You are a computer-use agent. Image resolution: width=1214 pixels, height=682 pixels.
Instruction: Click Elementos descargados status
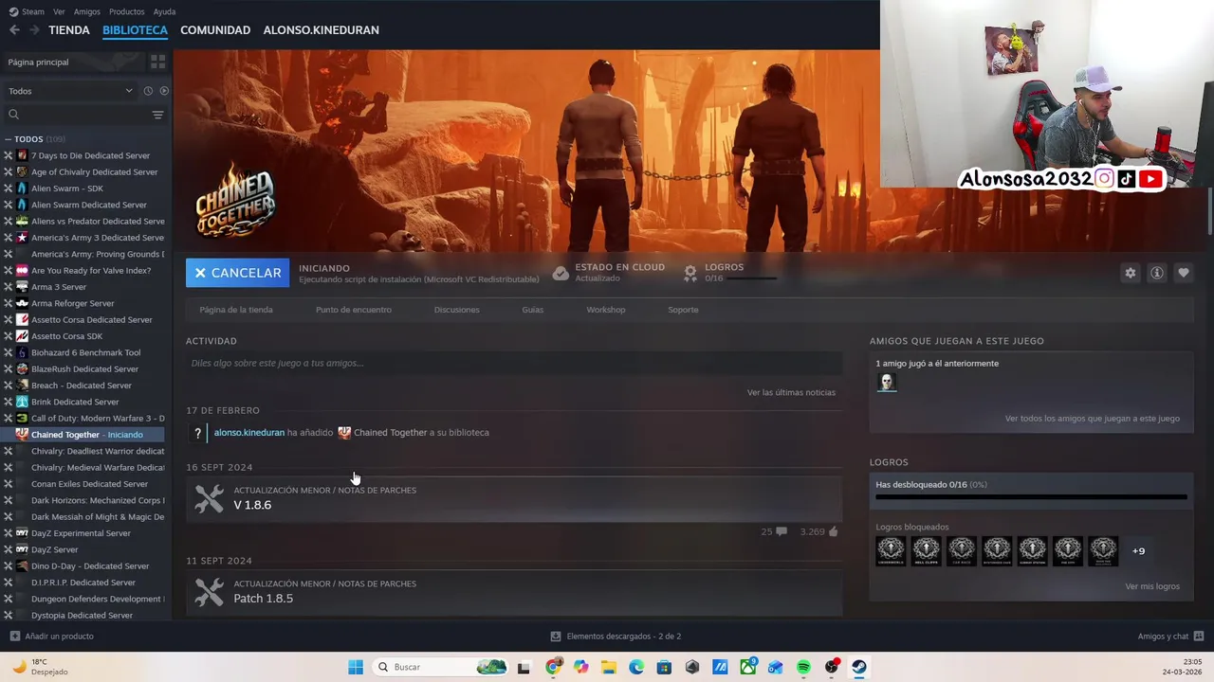click(616, 637)
